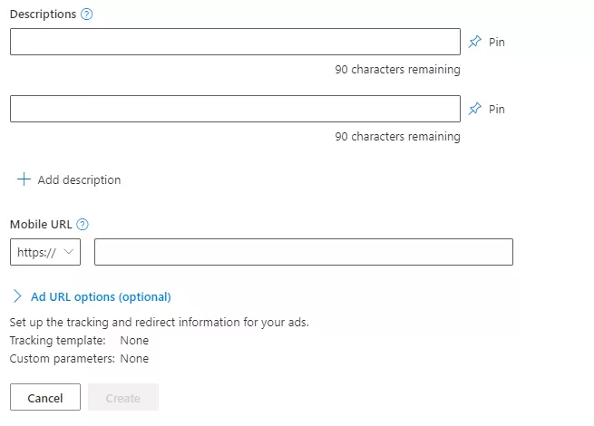Click the tracking and redirect information sentence
594x426 pixels.
(159, 323)
